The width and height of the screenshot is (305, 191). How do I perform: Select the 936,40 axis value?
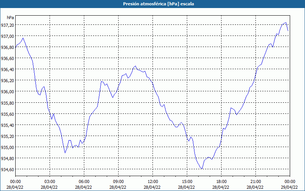coord(7,70)
